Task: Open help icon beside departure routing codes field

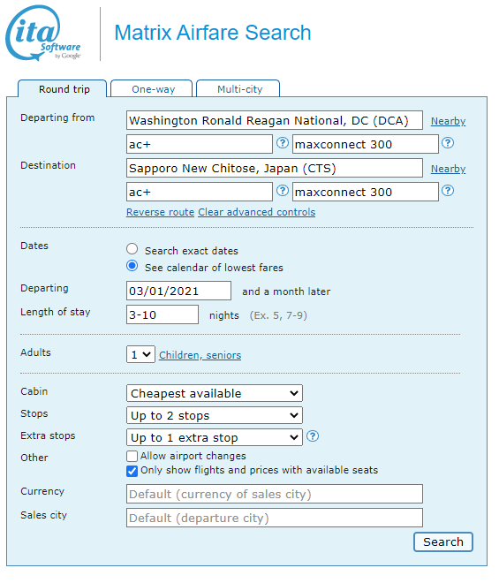Action: pos(283,143)
